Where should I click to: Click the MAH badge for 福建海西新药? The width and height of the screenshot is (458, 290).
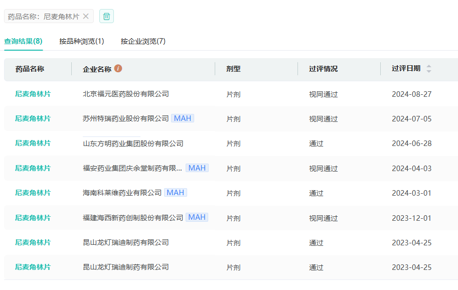click(x=197, y=217)
